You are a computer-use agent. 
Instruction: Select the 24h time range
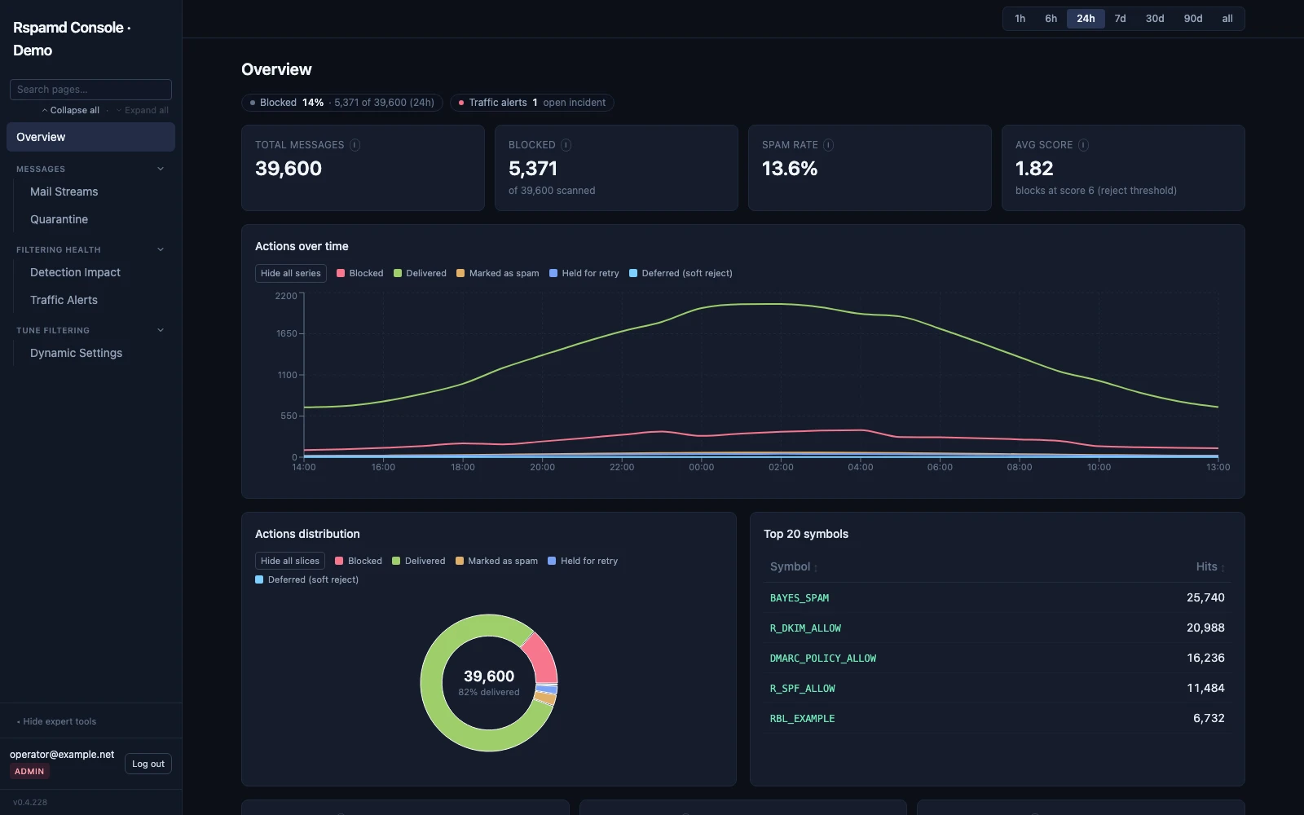1086,19
